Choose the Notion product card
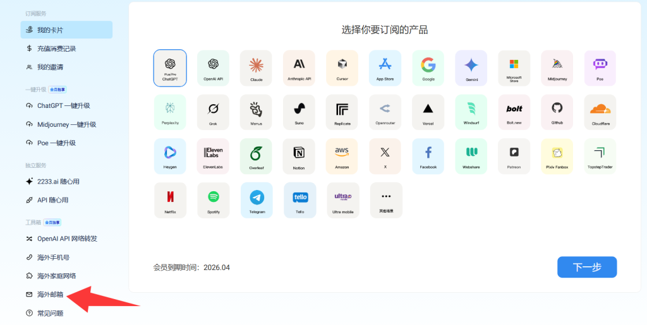 [299, 156]
